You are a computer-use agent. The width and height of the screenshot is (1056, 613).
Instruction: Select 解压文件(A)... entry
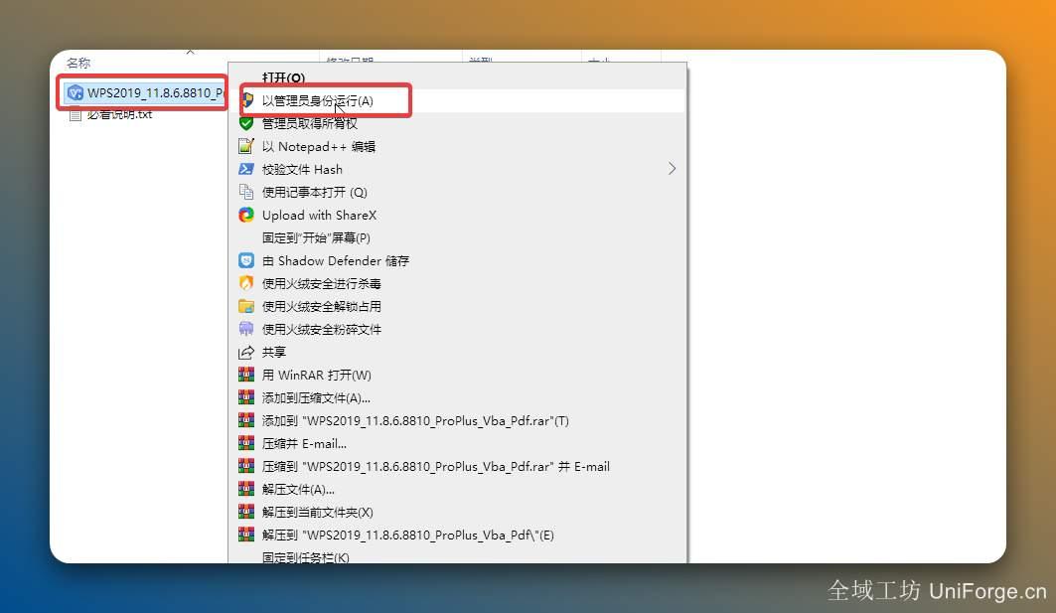coord(298,490)
